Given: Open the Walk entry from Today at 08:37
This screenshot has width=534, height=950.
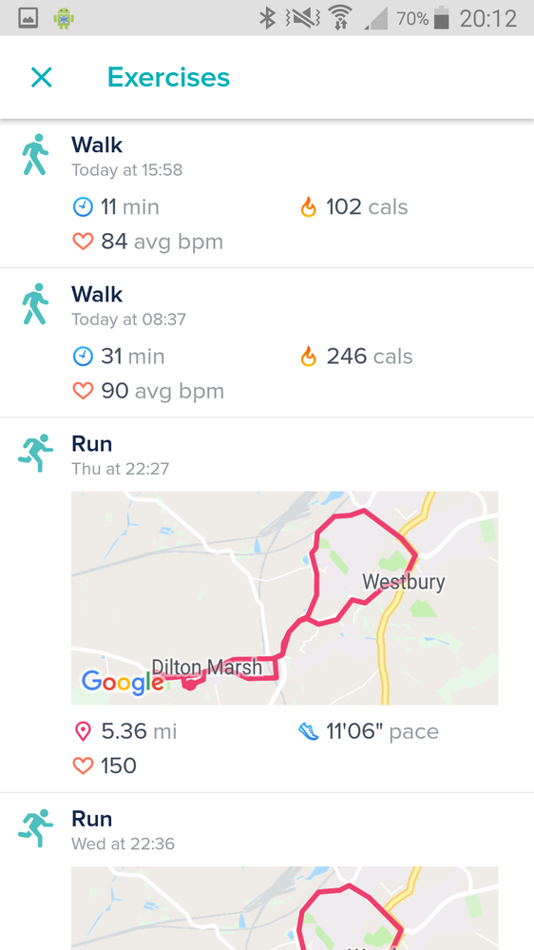Looking at the screenshot, I should click(267, 343).
